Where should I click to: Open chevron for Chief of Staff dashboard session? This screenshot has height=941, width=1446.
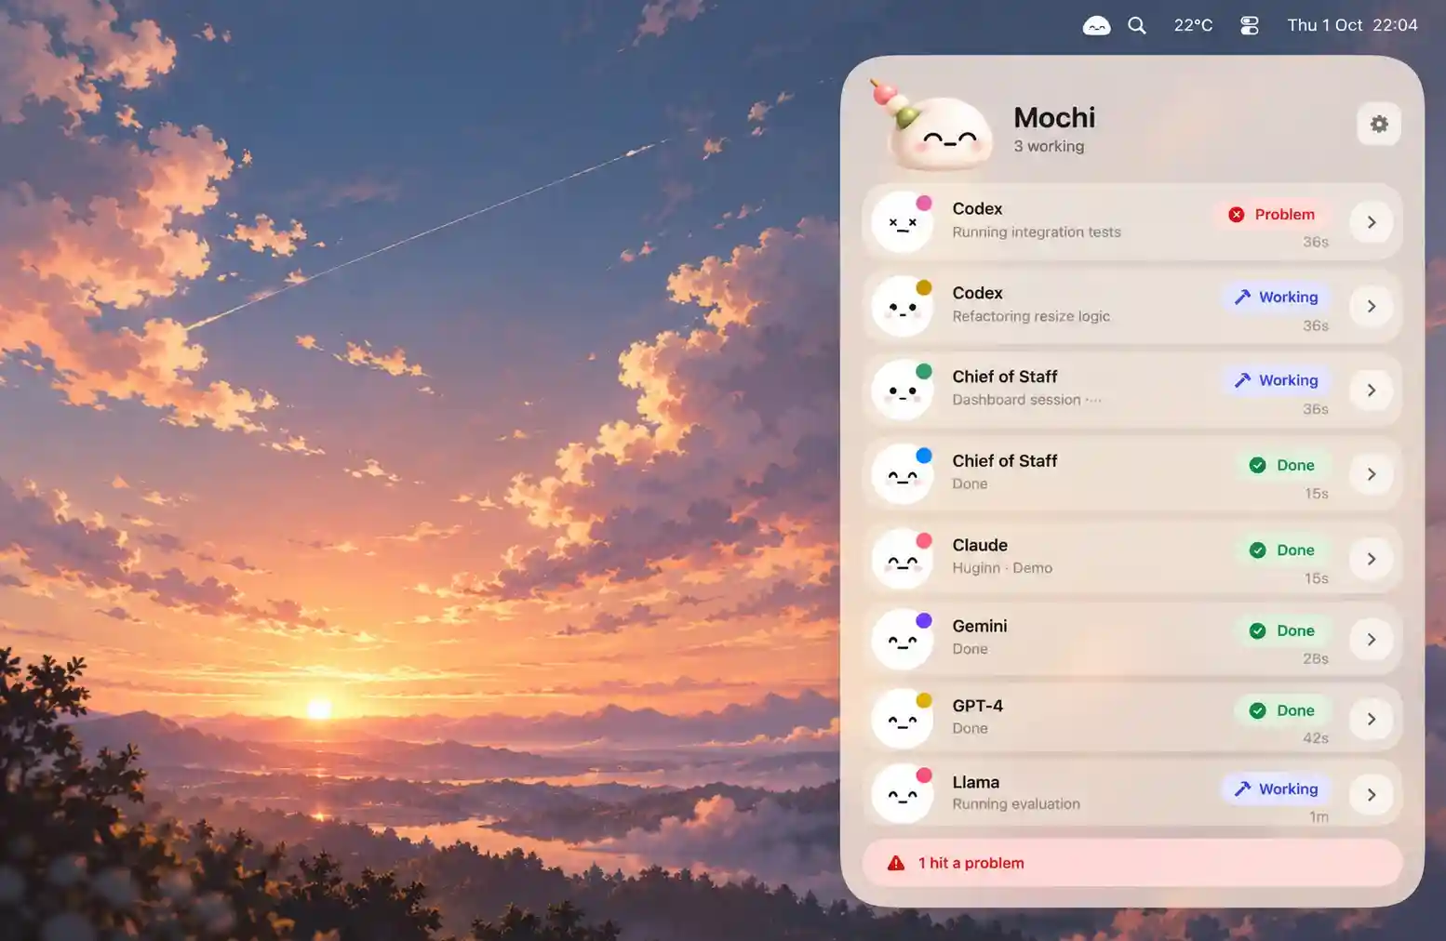[1372, 390]
